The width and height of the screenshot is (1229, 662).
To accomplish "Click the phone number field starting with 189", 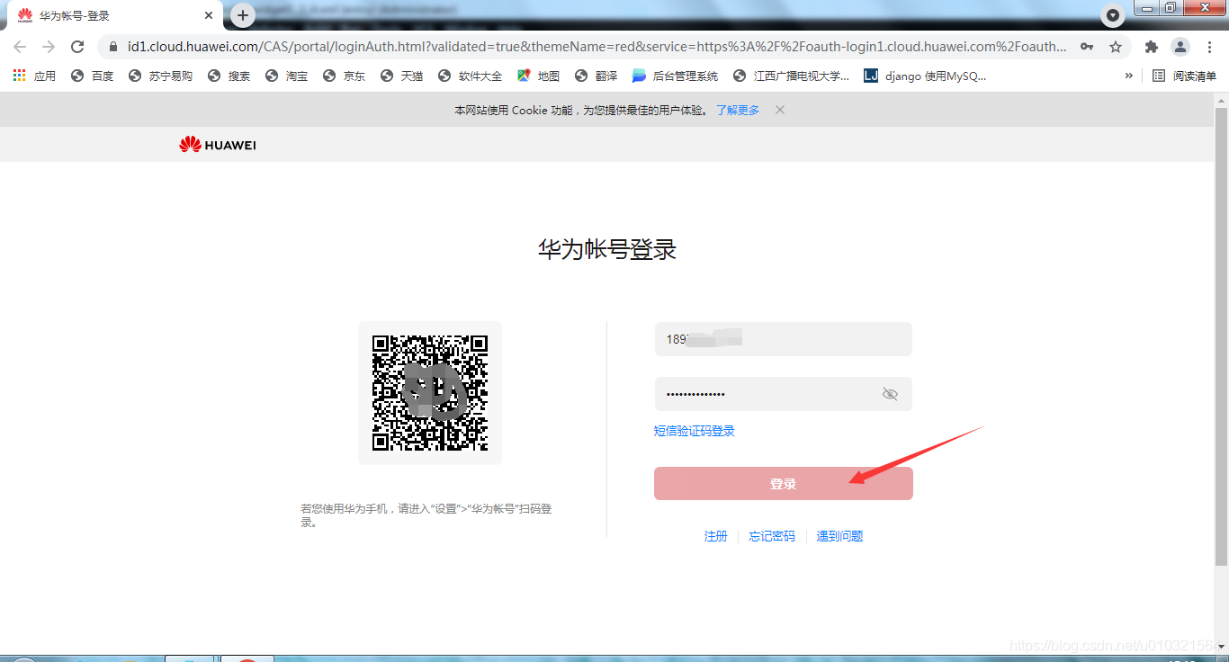I will pos(784,339).
